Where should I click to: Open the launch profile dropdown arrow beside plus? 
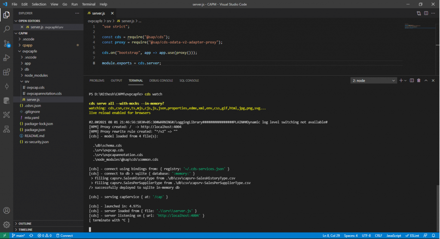click(405, 81)
